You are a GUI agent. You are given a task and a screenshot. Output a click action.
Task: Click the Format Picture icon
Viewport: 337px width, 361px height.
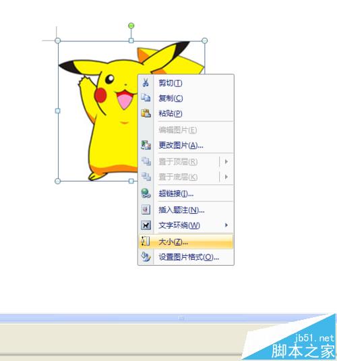coord(146,256)
